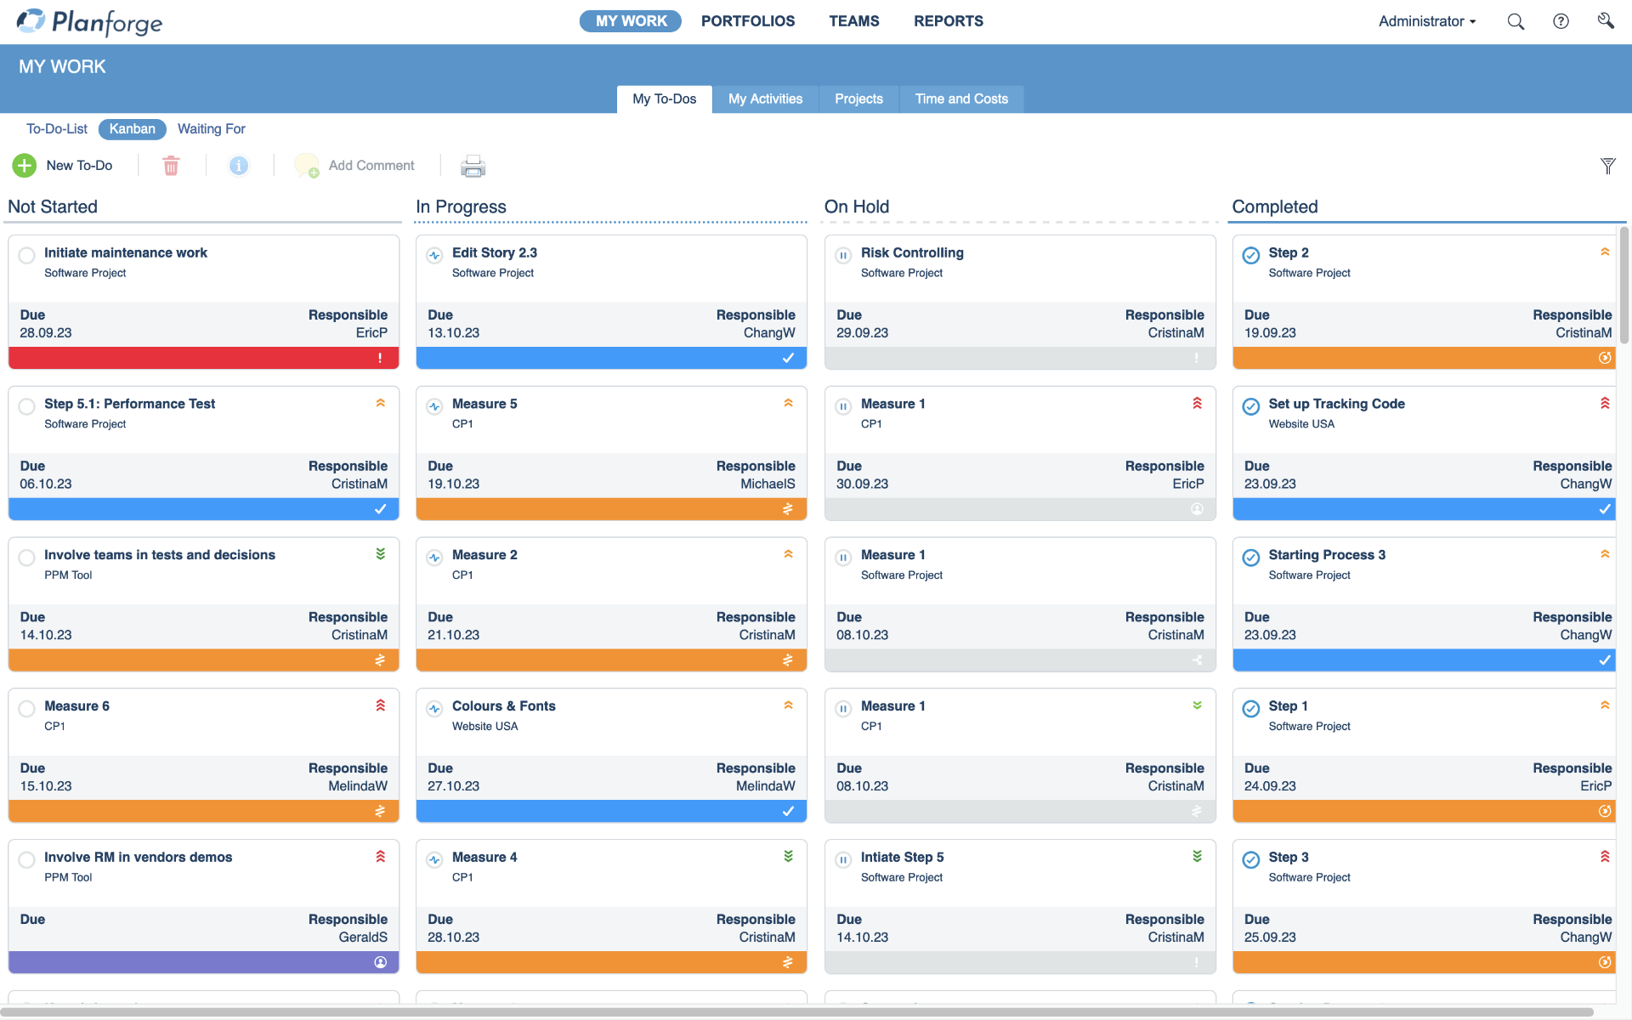
Task: Switch to My Activities tab
Action: tap(766, 98)
